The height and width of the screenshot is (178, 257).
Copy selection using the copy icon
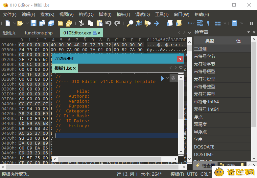click(90, 23)
